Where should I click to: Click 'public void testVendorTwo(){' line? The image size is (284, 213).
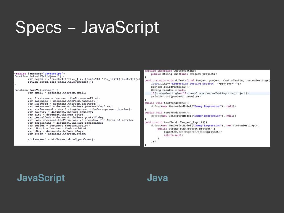click(x=167, y=113)
